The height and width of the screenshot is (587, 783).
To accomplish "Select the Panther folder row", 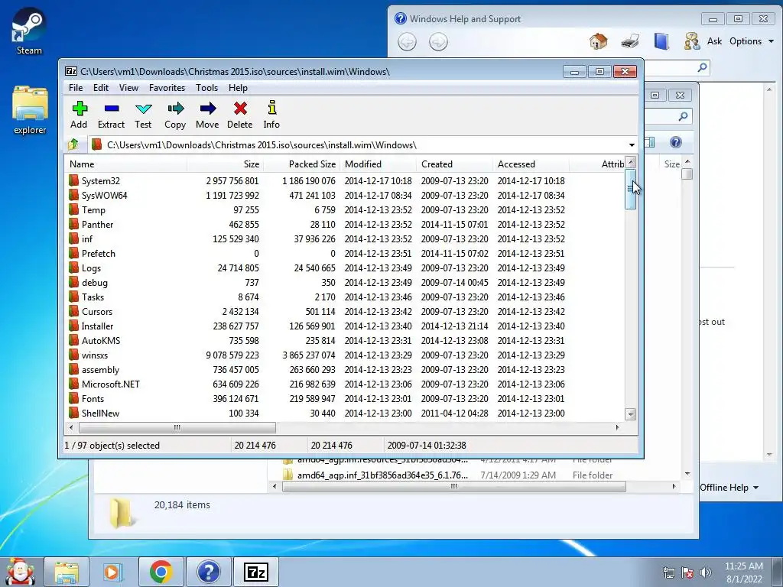I will point(345,224).
